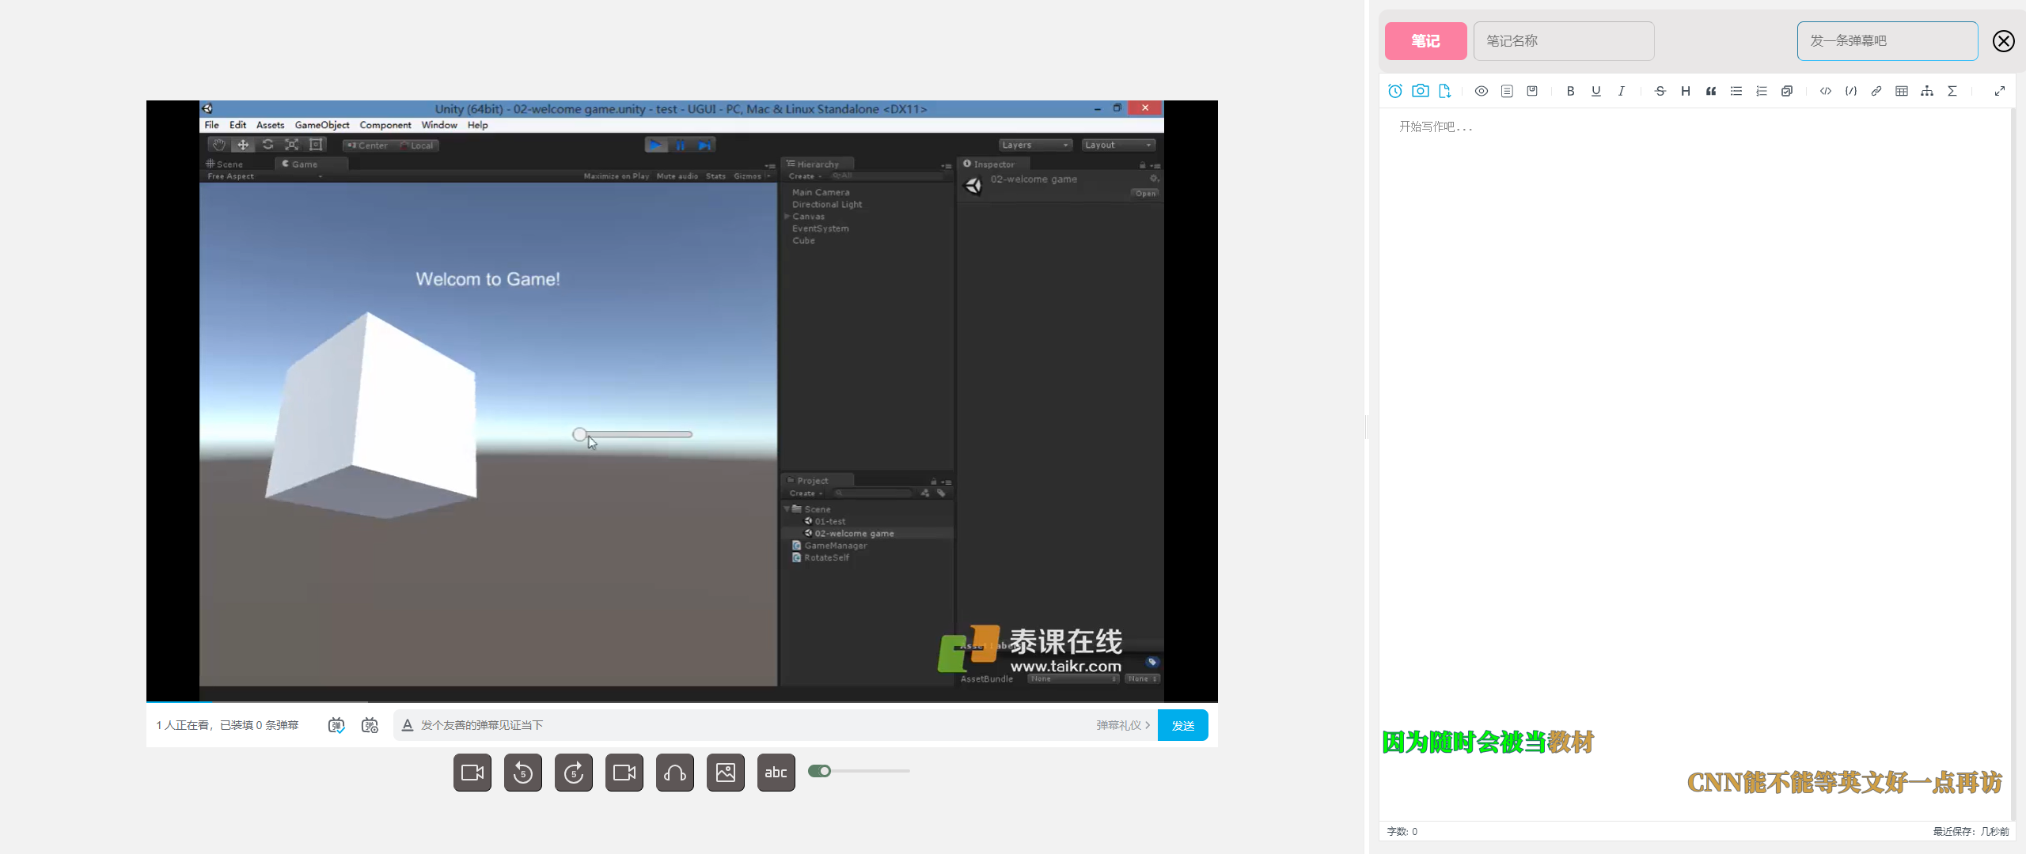Click the picture mode button below the video
The image size is (2026, 854).
tap(726, 773)
